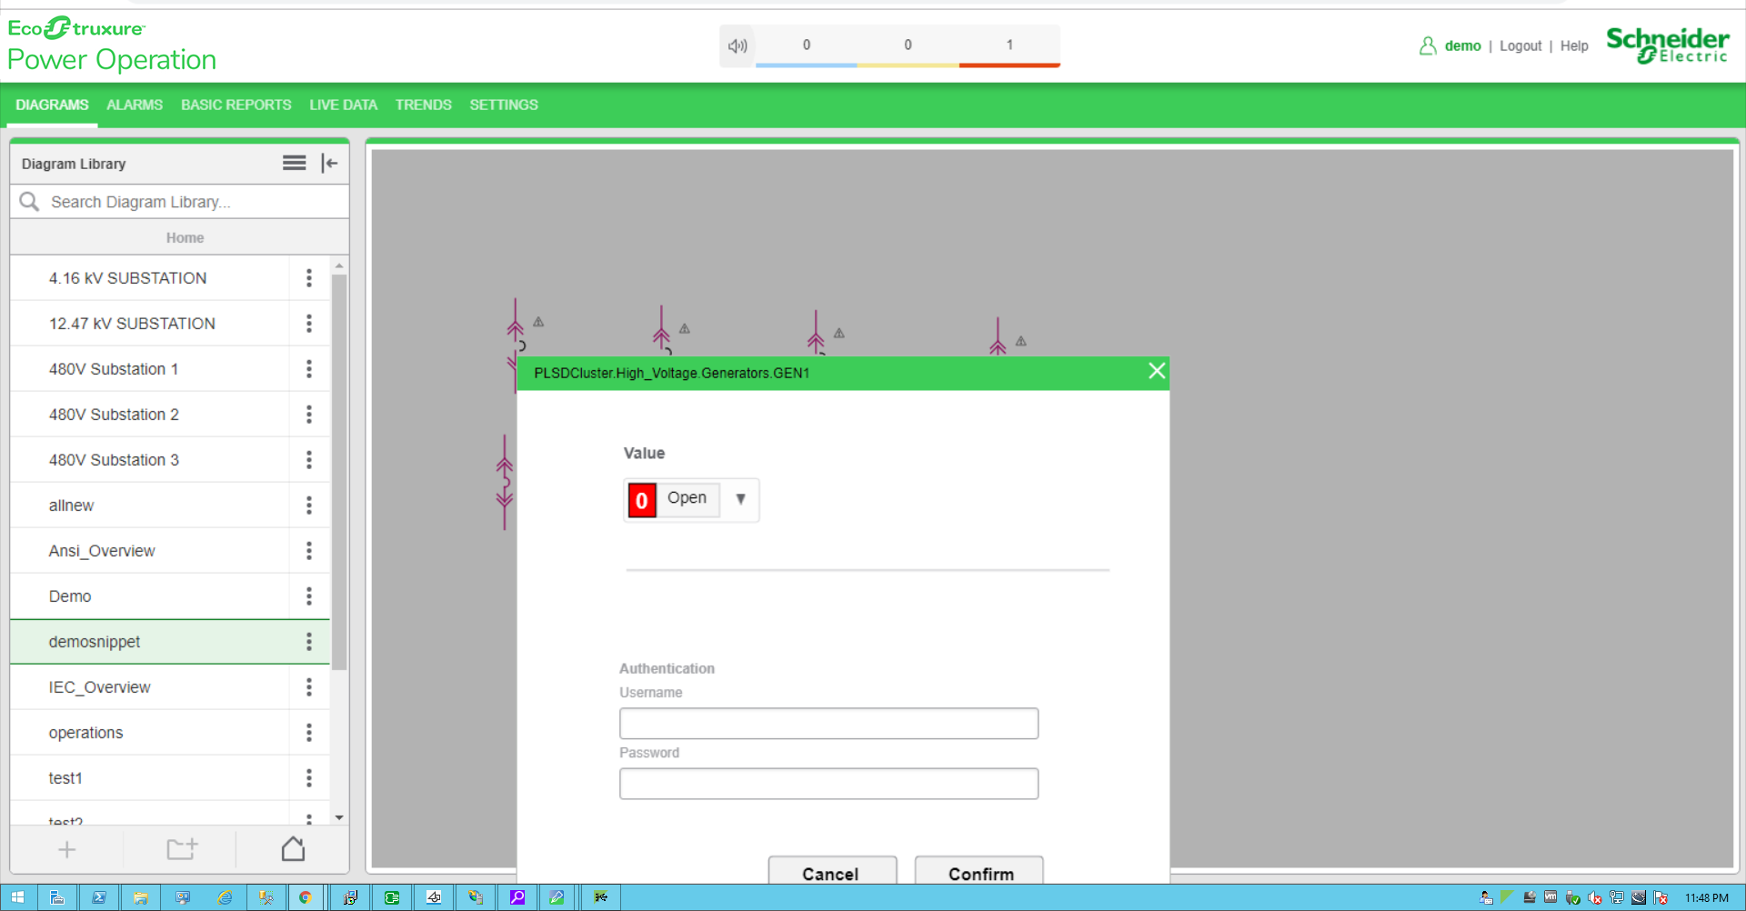Open the LIVE DATA tab
1746x911 pixels.
click(x=343, y=105)
